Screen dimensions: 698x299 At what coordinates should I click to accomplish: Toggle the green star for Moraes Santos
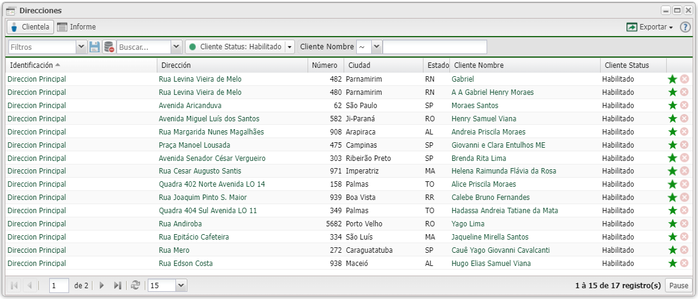[673, 106]
